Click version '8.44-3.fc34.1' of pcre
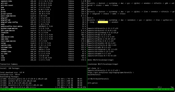This screenshot has height=92, width=175. pyautogui.click(x=45, y=9)
